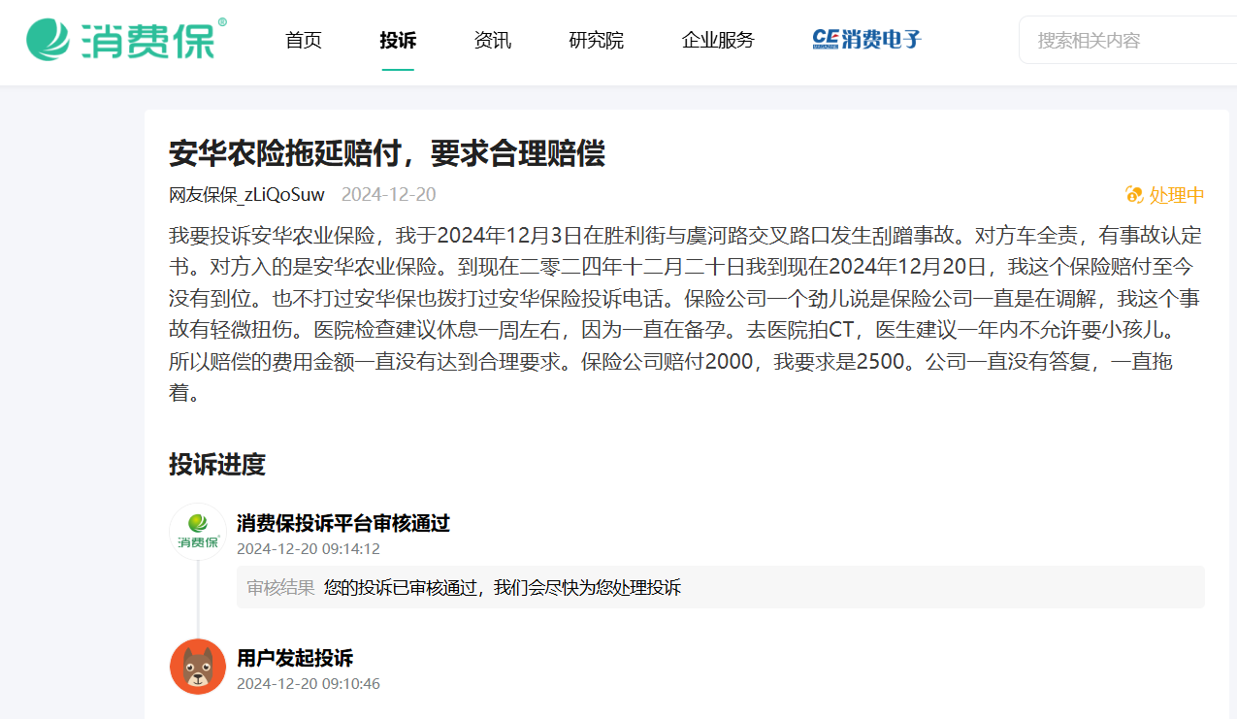Focus the 搜索相关内容 search field
The height and width of the screenshot is (719, 1237).
click(x=1127, y=40)
